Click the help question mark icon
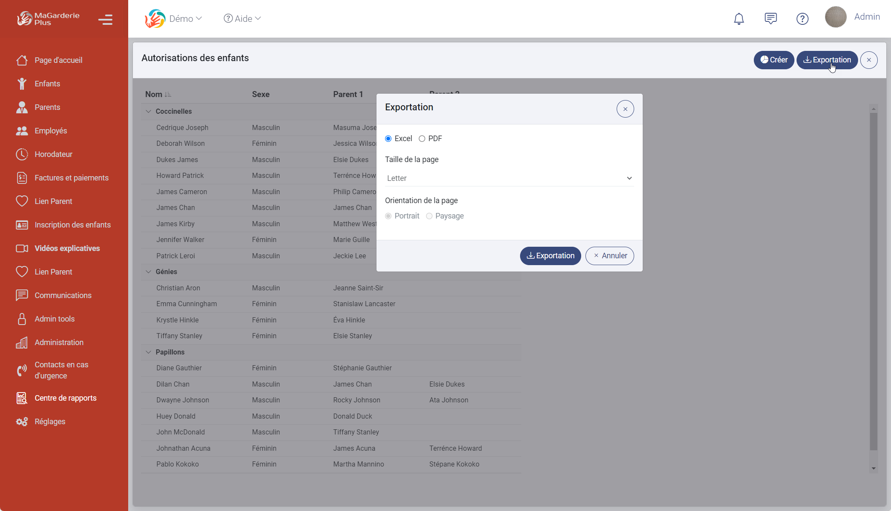 point(802,19)
